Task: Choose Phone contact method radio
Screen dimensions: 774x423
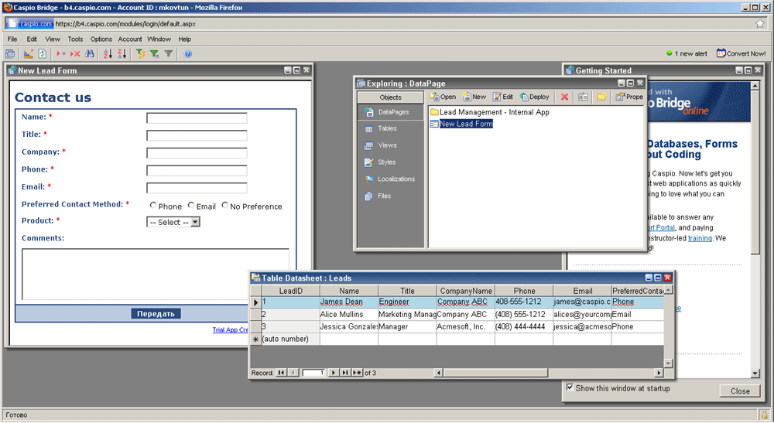Action: (153, 206)
